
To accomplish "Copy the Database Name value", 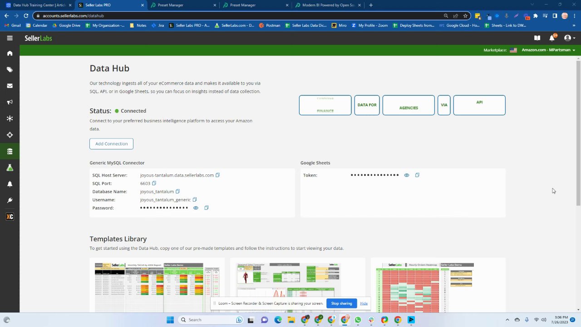I will click(x=177, y=191).
